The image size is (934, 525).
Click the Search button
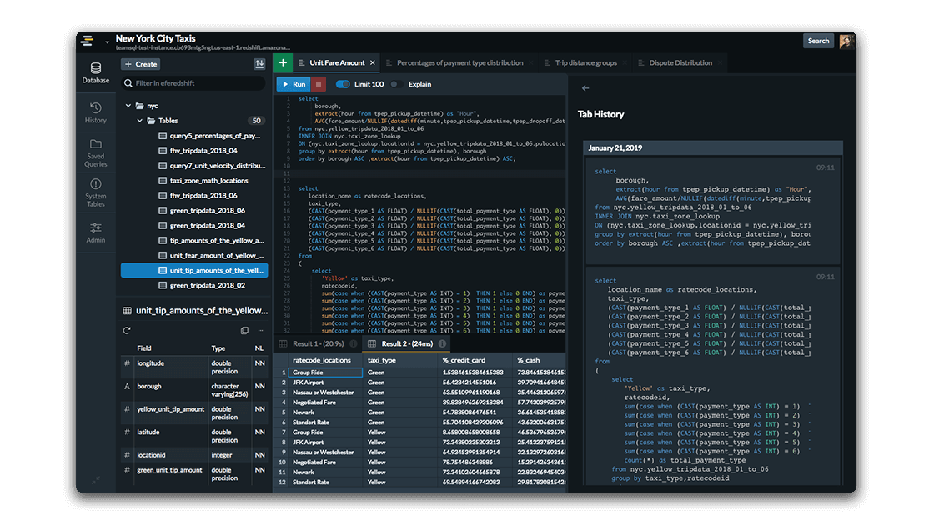click(x=818, y=41)
